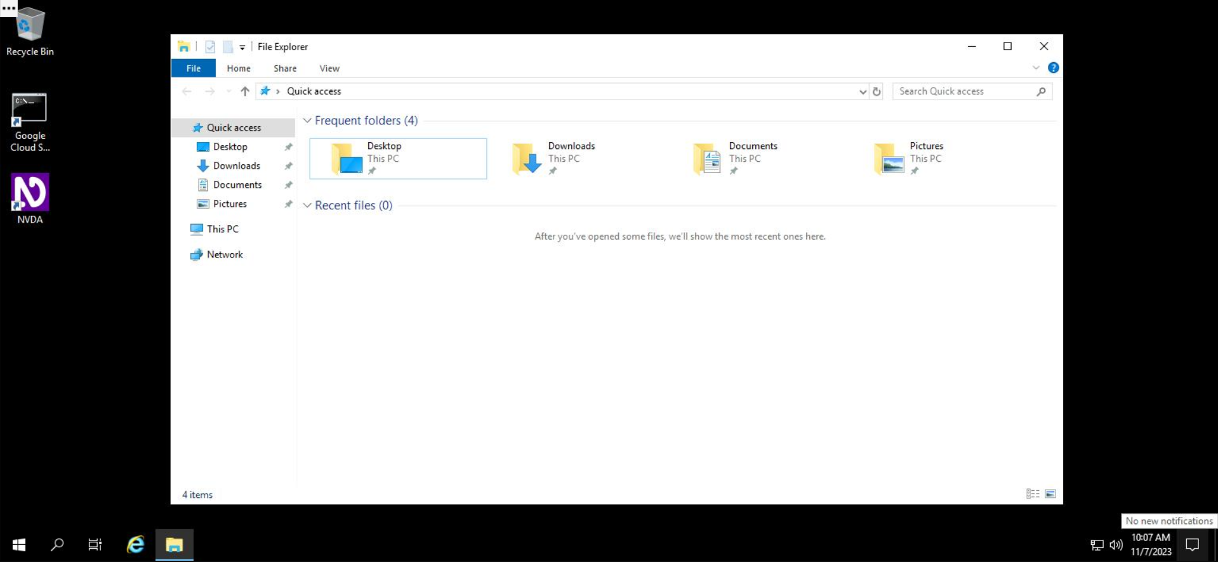Click the Forward navigation arrow
The width and height of the screenshot is (1218, 562).
(x=209, y=91)
